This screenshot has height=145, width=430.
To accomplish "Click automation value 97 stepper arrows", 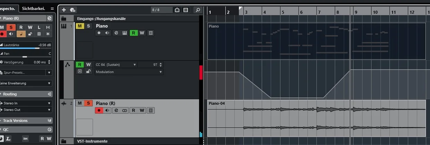I will [x=161, y=64].
